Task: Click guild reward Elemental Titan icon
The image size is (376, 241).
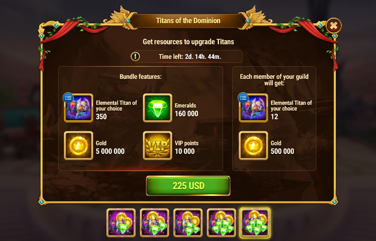Action: pyautogui.click(x=253, y=108)
